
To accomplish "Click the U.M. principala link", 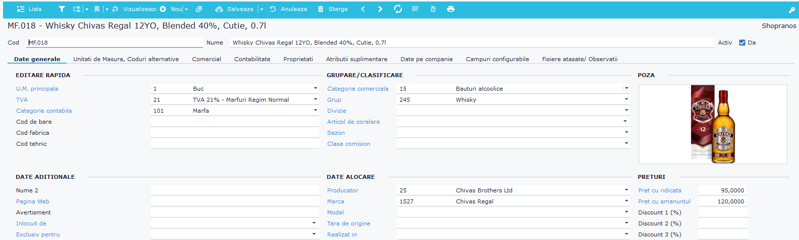I will click(37, 89).
